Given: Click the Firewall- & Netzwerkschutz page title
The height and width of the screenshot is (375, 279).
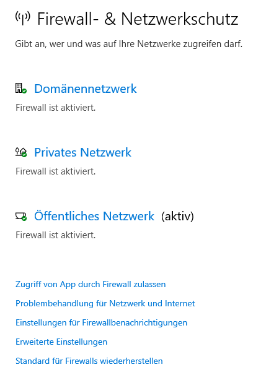Looking at the screenshot, I should pyautogui.click(x=138, y=19).
